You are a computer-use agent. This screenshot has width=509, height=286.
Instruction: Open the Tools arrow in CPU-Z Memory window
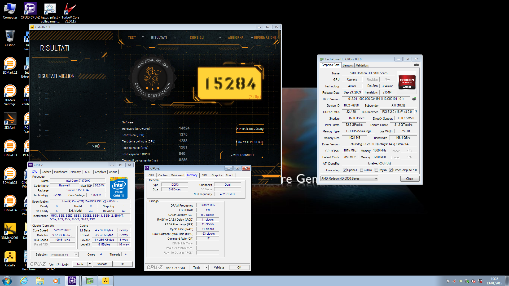[x=206, y=267]
